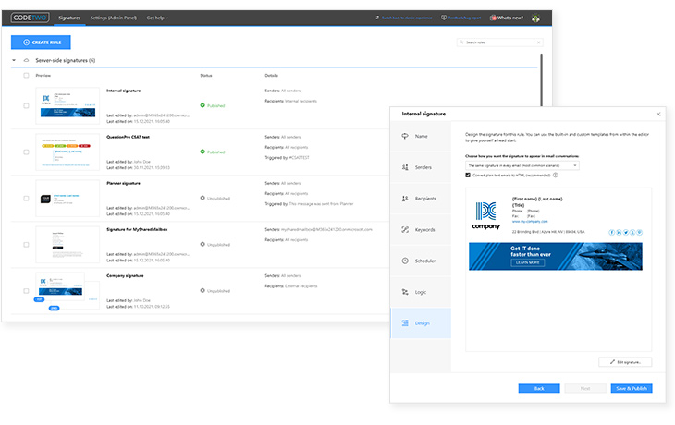Go to the Keywords step
Viewport: 675px width, 425px height.
[421, 230]
